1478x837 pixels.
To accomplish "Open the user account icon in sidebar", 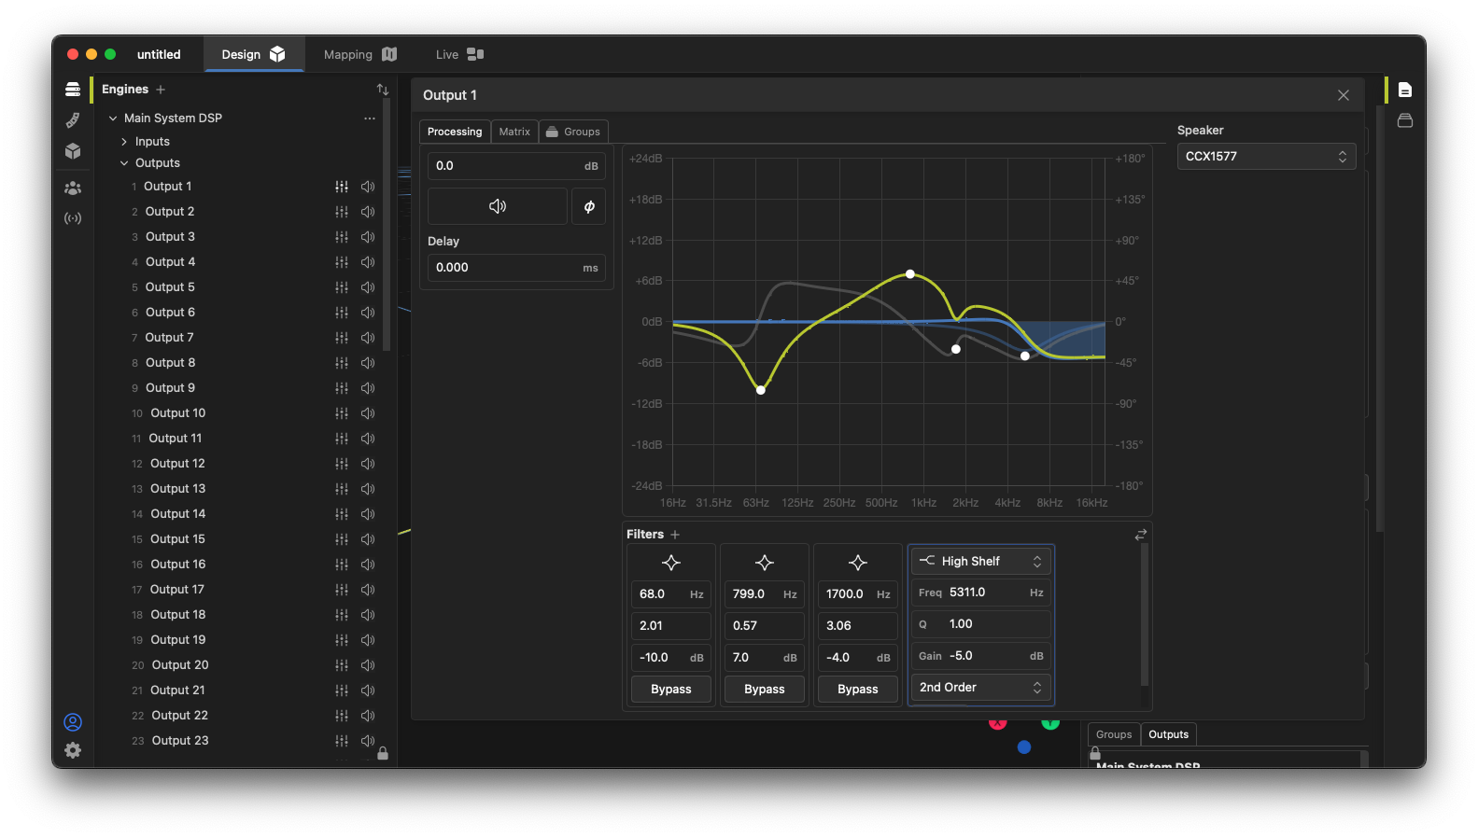I will [73, 722].
